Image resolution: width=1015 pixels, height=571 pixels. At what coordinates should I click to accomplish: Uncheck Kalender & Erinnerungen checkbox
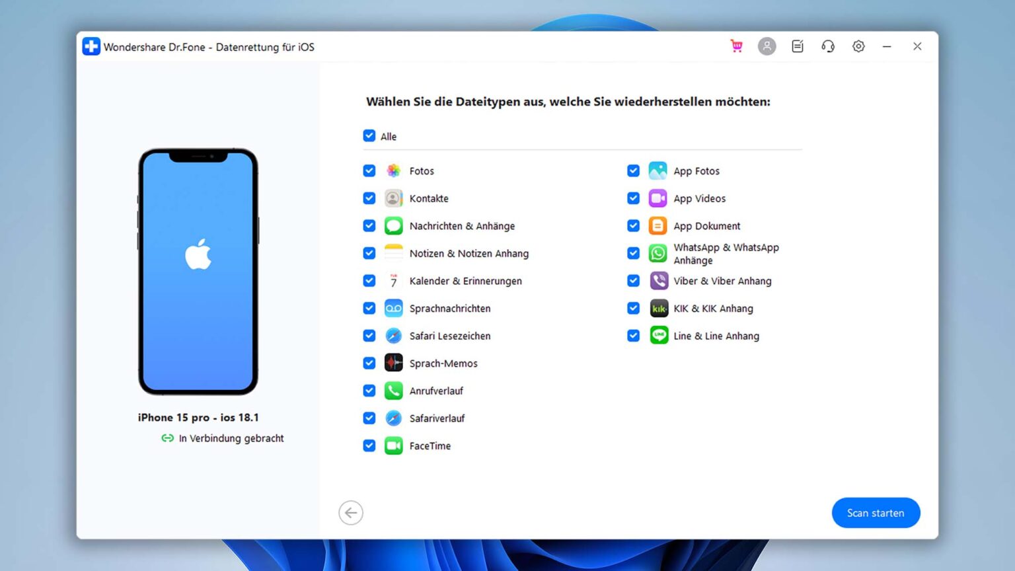369,281
